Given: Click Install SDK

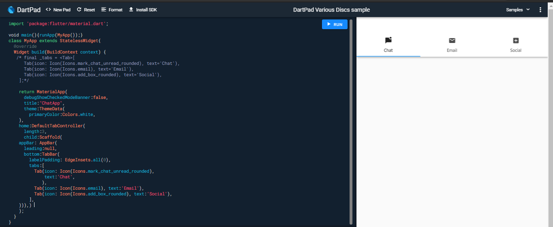Looking at the screenshot, I should pyautogui.click(x=143, y=10).
